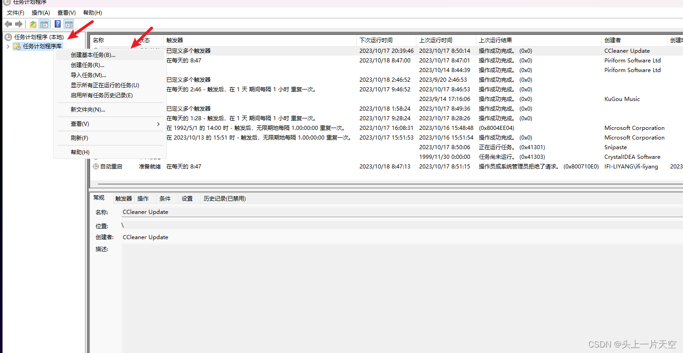Toggle the show/hide action pane toolbar icon

[x=69, y=24]
